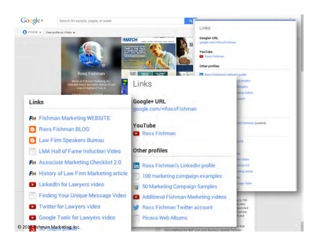This screenshot has width=318, height=246.
Task: Open google.com/+RossFishman link in top-right panel
Action: pos(217,42)
